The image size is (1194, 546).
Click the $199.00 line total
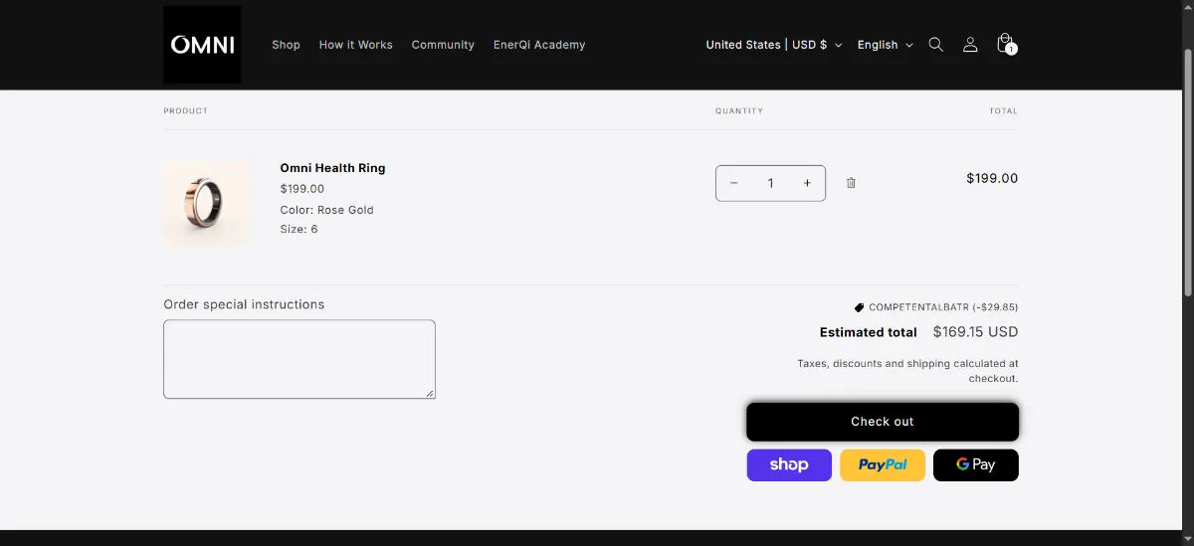(x=992, y=179)
